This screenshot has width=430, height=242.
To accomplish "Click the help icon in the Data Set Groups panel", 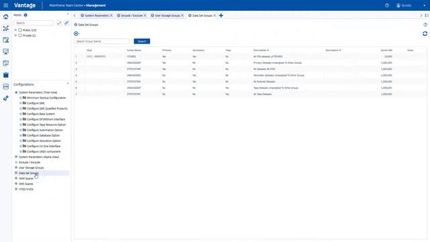I will pyautogui.click(x=425, y=25).
